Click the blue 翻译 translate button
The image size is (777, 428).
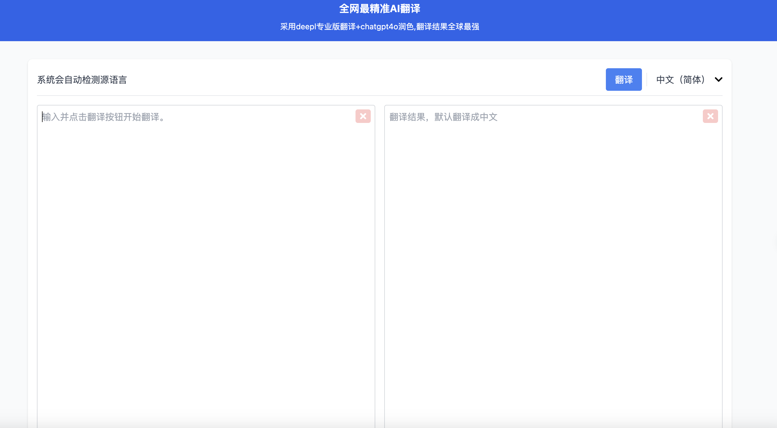[623, 80]
